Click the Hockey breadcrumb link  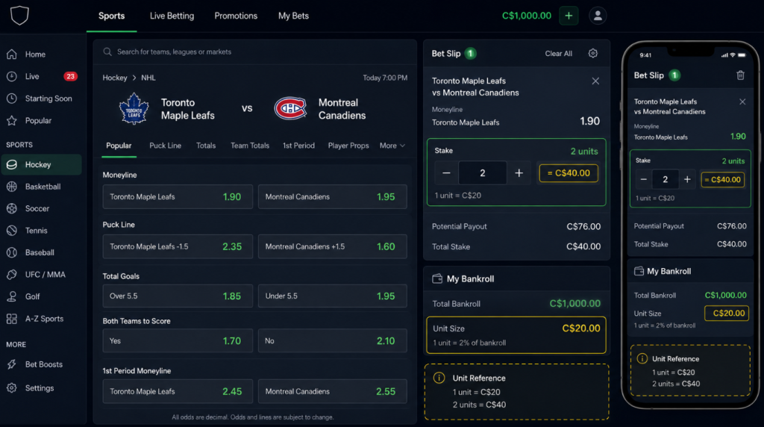pyautogui.click(x=114, y=78)
